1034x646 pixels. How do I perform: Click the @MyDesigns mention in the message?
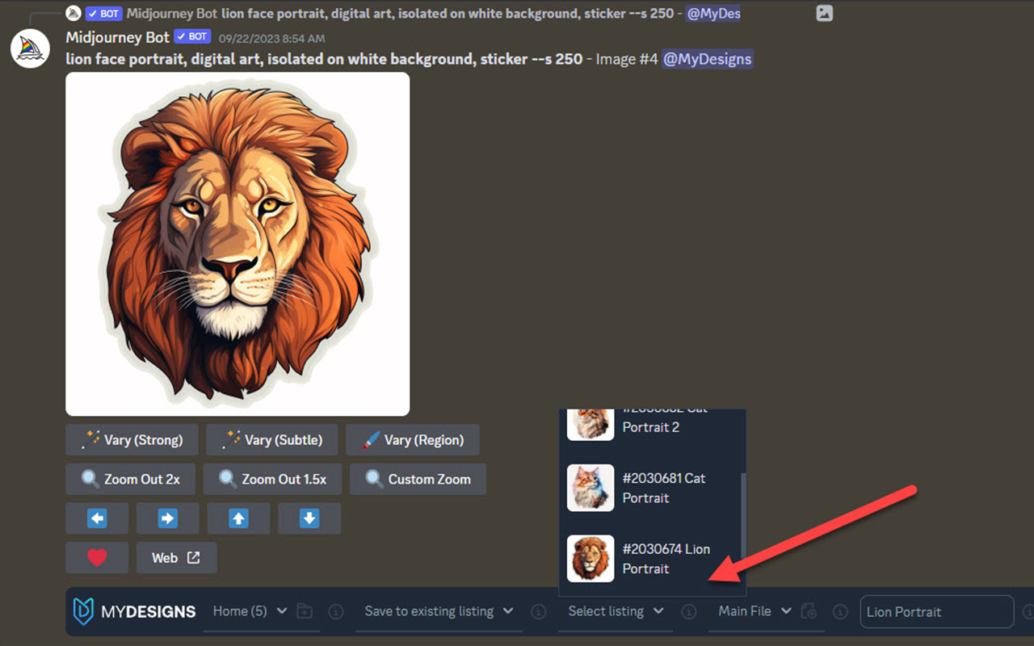coord(708,59)
